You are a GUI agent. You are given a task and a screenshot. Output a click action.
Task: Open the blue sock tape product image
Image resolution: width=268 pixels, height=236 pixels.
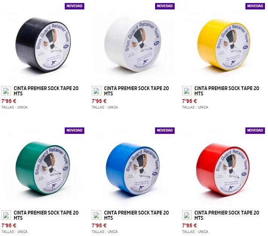click(133, 169)
